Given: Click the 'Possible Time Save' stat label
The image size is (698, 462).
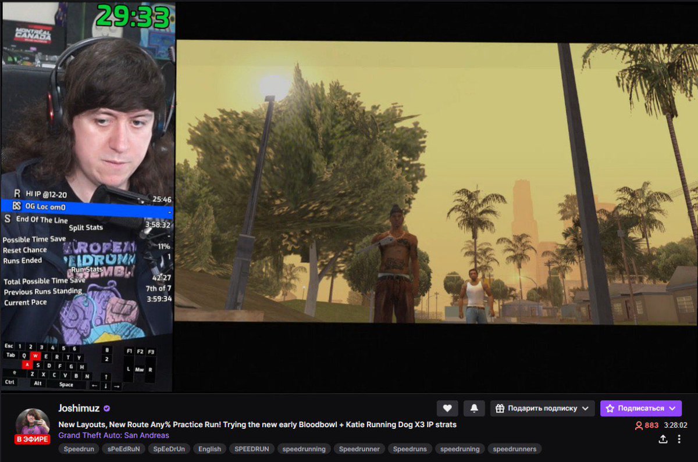Looking at the screenshot, I should coord(34,239).
